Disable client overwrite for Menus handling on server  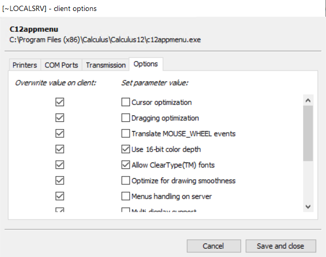pos(60,196)
